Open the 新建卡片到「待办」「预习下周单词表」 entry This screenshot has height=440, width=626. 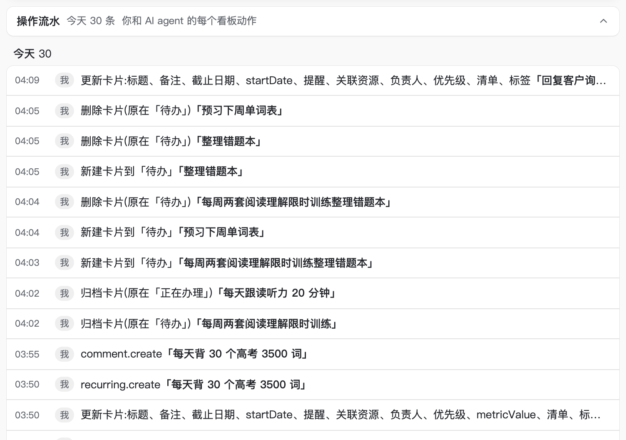point(313,232)
